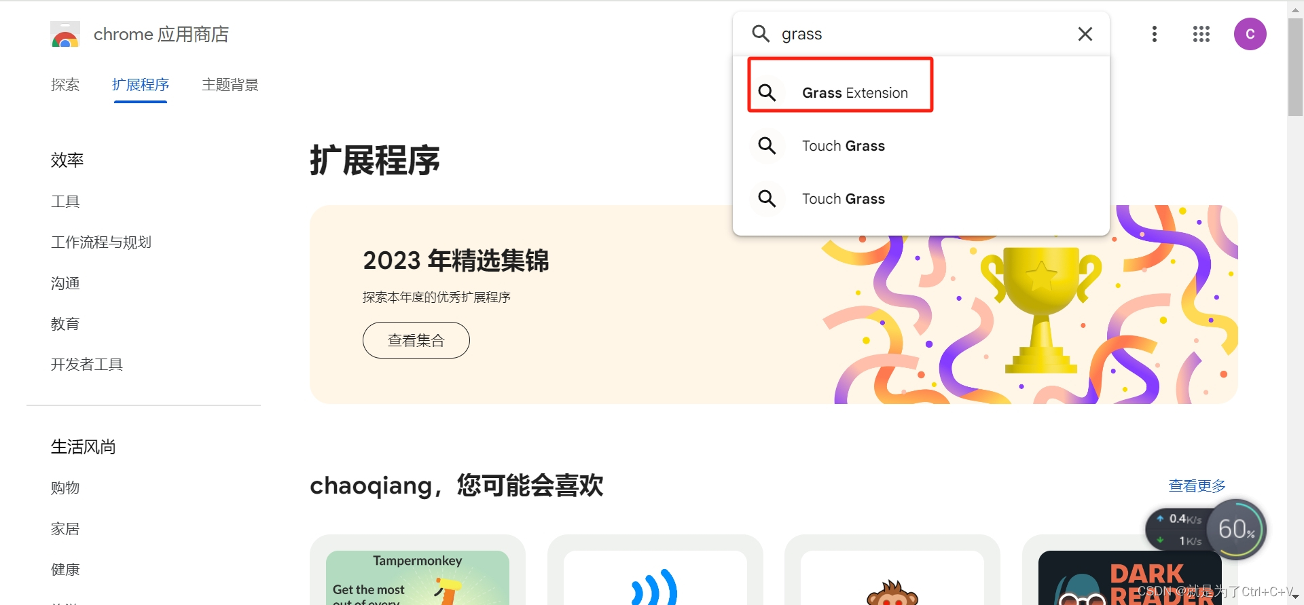Open the purple account avatar
Viewport: 1304px width, 605px height.
pyautogui.click(x=1250, y=34)
